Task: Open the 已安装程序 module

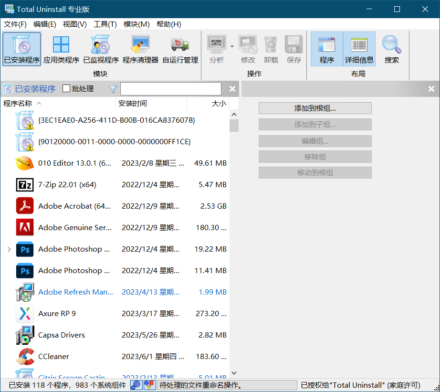Action: click(x=22, y=49)
